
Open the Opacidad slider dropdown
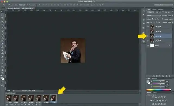tap(172, 16)
